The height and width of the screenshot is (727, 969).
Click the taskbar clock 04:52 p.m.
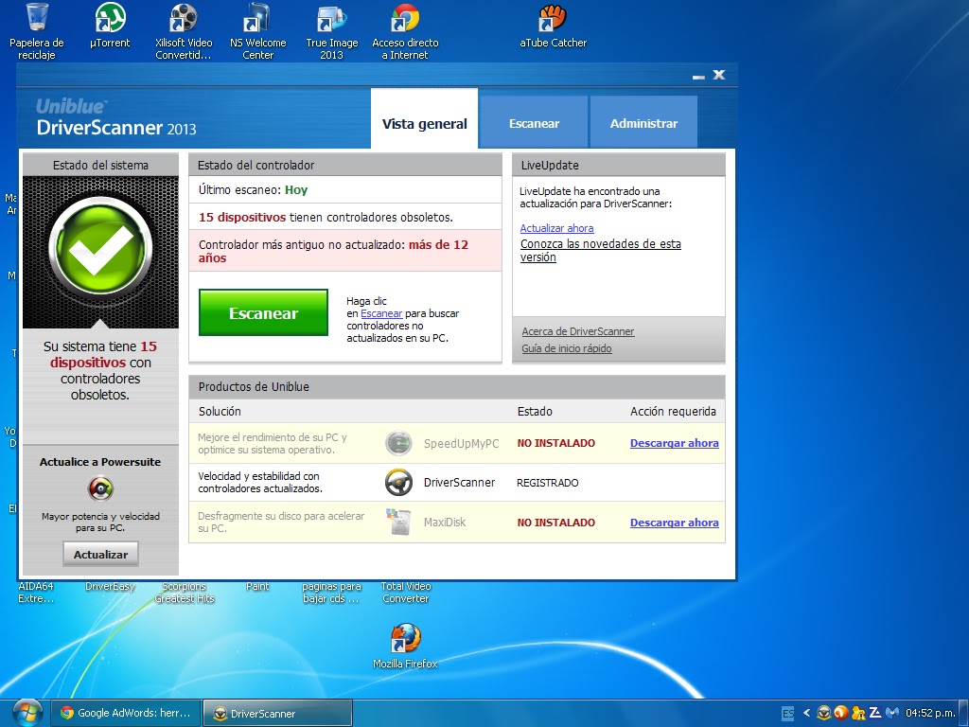click(x=930, y=713)
